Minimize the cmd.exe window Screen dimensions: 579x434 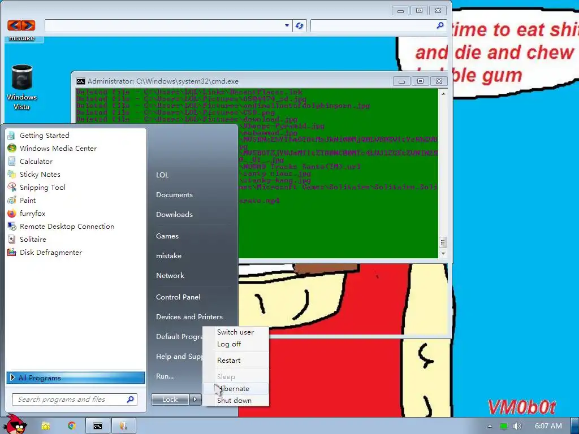[x=402, y=81]
